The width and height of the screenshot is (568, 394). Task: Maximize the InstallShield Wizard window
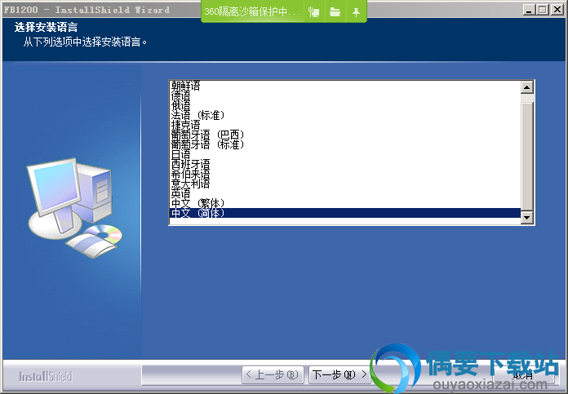coord(543,10)
